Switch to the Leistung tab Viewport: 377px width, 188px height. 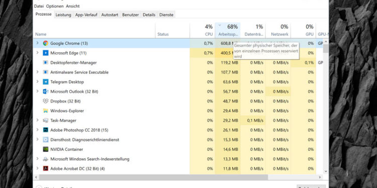tap(63, 15)
